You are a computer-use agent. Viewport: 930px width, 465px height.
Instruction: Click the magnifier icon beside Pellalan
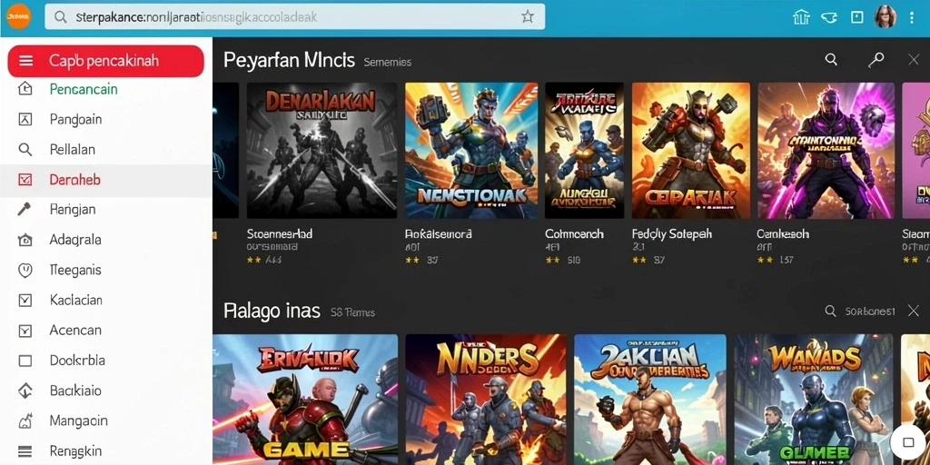tap(25, 150)
